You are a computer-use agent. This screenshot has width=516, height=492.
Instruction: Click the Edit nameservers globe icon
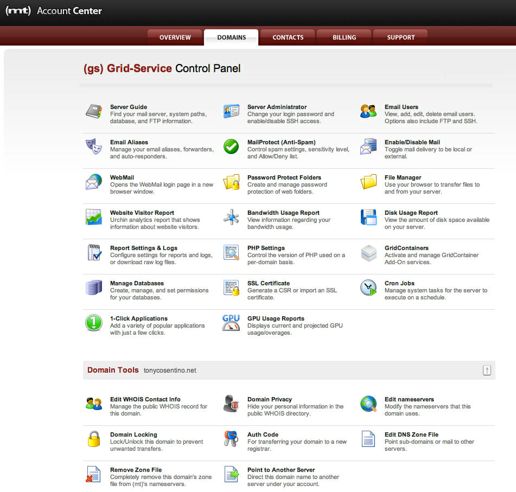[368, 404]
